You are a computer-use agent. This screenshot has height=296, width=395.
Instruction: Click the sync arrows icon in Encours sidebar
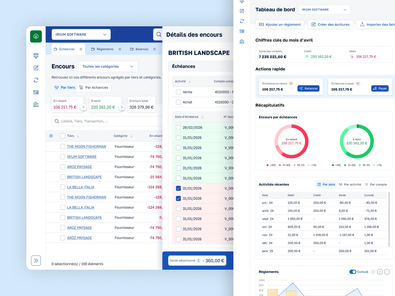[x=36, y=80]
